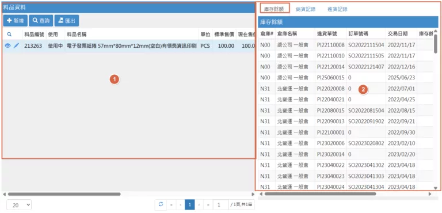Click the refresh icon in pagination bar
The width and height of the screenshot is (442, 213).
click(x=161, y=204)
